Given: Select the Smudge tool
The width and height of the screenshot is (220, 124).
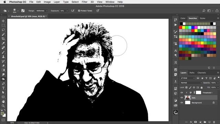Looking at the screenshot, I should tap(3, 75).
